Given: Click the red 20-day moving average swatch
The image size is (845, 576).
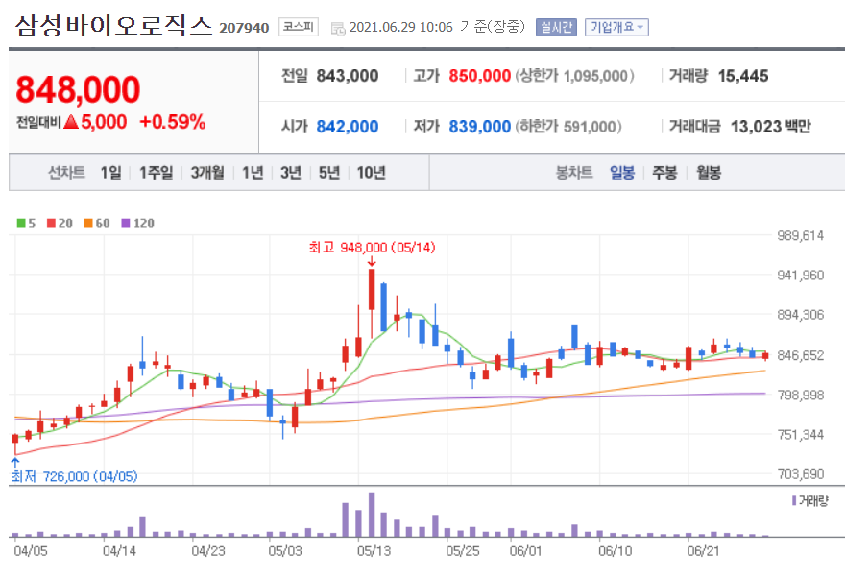Looking at the screenshot, I should pos(51,223).
